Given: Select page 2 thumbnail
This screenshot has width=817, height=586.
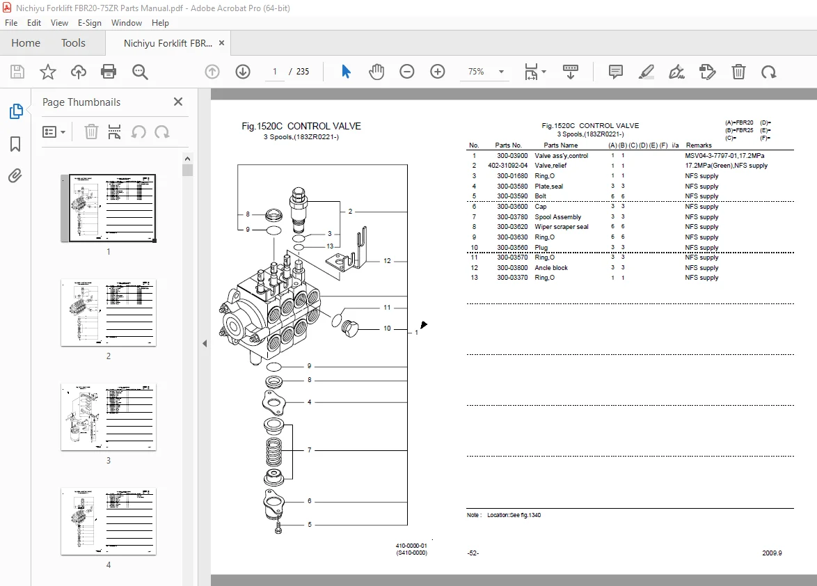Looking at the screenshot, I should pos(109,312).
